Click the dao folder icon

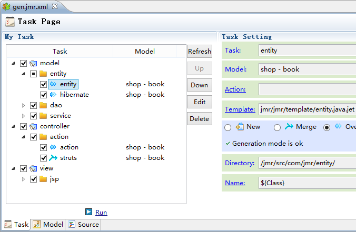coord(43,105)
